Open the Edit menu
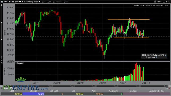171x96 pixels. coord(49,2)
